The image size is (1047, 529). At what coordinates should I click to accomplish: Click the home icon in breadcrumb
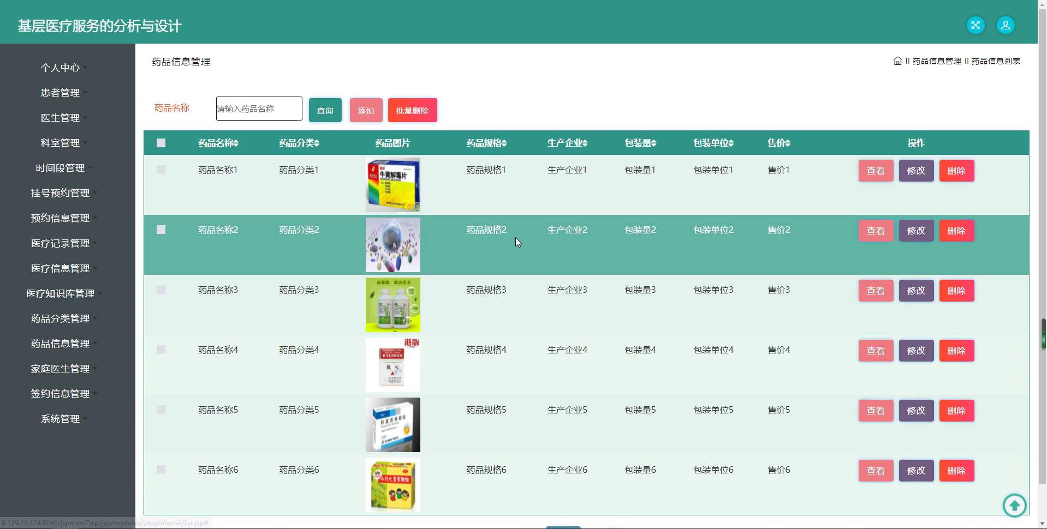(897, 61)
